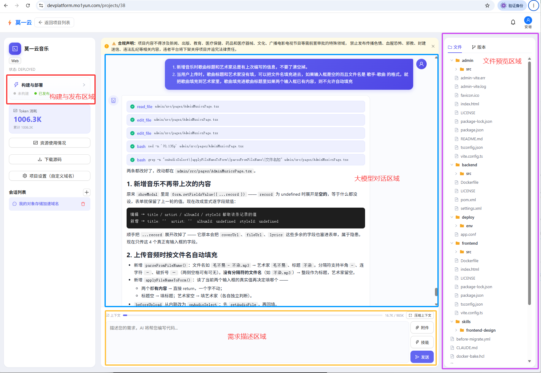
Task: Click the Token 消耗 card
Action: click(50, 119)
